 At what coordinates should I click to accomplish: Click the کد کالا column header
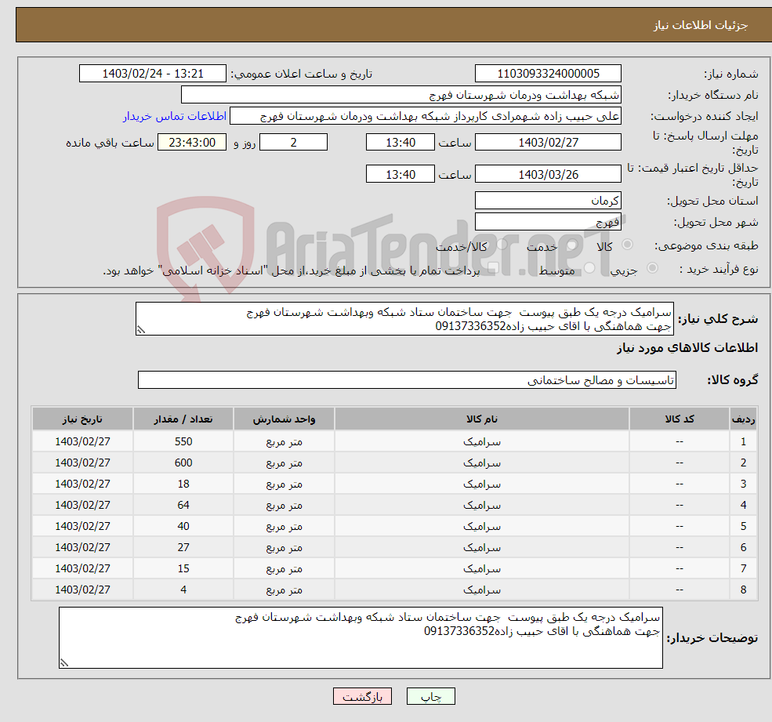pos(680,419)
